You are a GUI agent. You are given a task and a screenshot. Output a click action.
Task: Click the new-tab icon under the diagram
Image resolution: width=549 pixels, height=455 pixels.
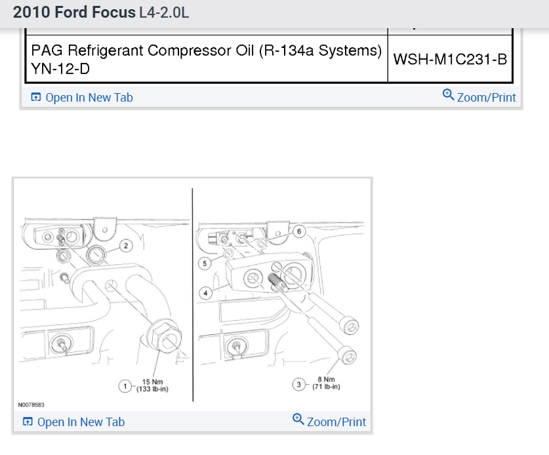tap(28, 422)
